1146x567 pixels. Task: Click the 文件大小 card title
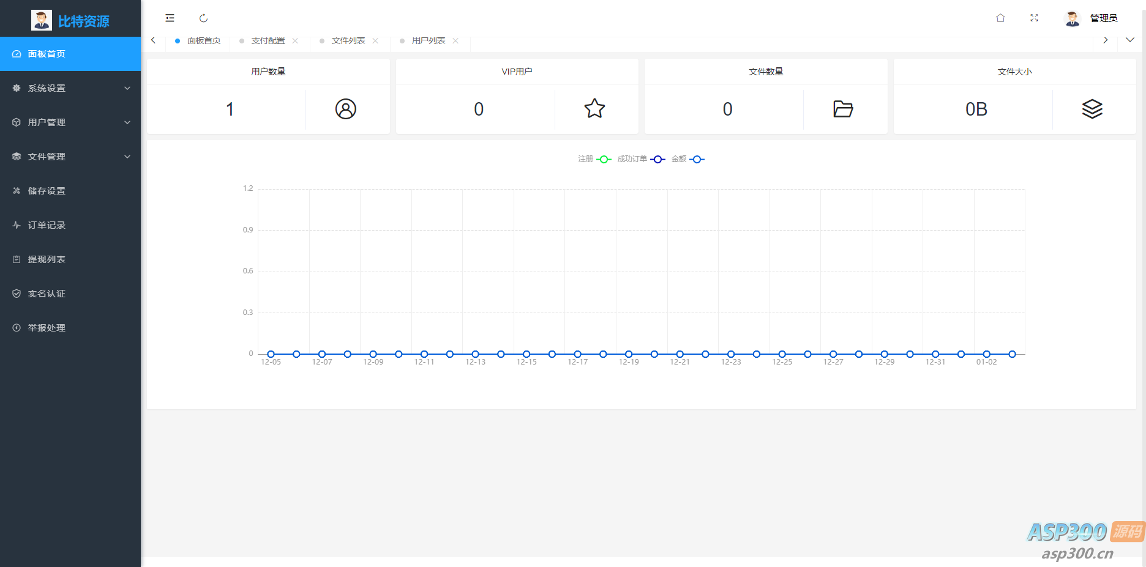1014,72
